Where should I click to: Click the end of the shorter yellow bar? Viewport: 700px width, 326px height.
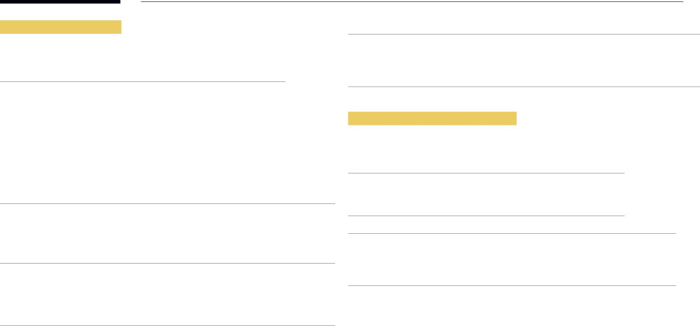pyautogui.click(x=119, y=27)
